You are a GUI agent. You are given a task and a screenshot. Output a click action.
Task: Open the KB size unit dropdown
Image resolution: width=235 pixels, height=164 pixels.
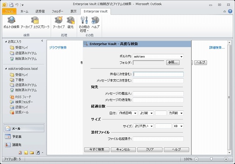tap(178, 126)
